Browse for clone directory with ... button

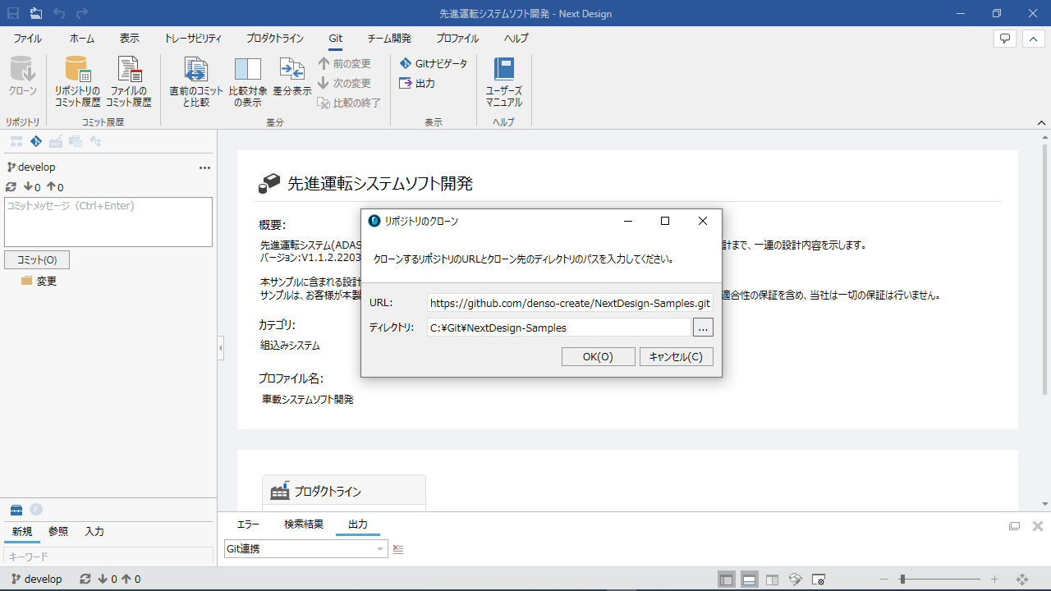pos(703,328)
